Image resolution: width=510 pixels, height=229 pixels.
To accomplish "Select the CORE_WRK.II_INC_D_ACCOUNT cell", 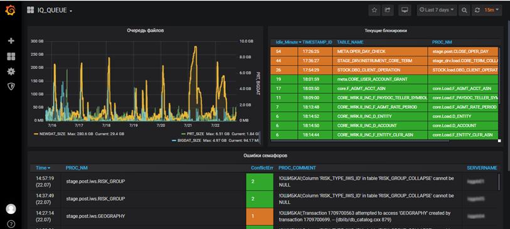I will point(380,126).
